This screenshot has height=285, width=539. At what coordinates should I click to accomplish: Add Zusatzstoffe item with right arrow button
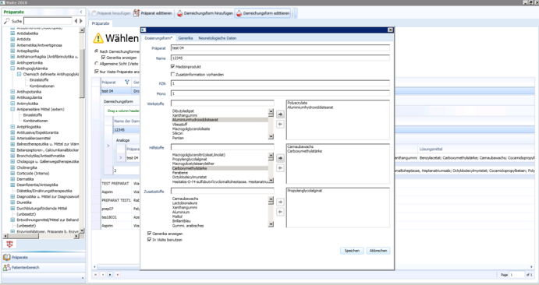(280, 202)
